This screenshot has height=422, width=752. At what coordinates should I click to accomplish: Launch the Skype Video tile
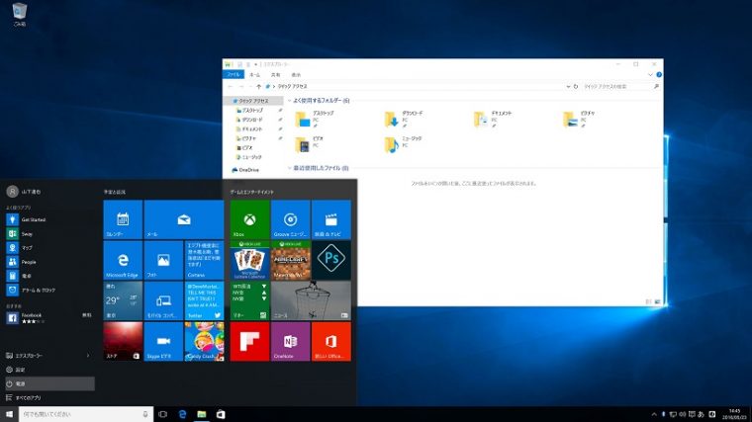(x=163, y=341)
